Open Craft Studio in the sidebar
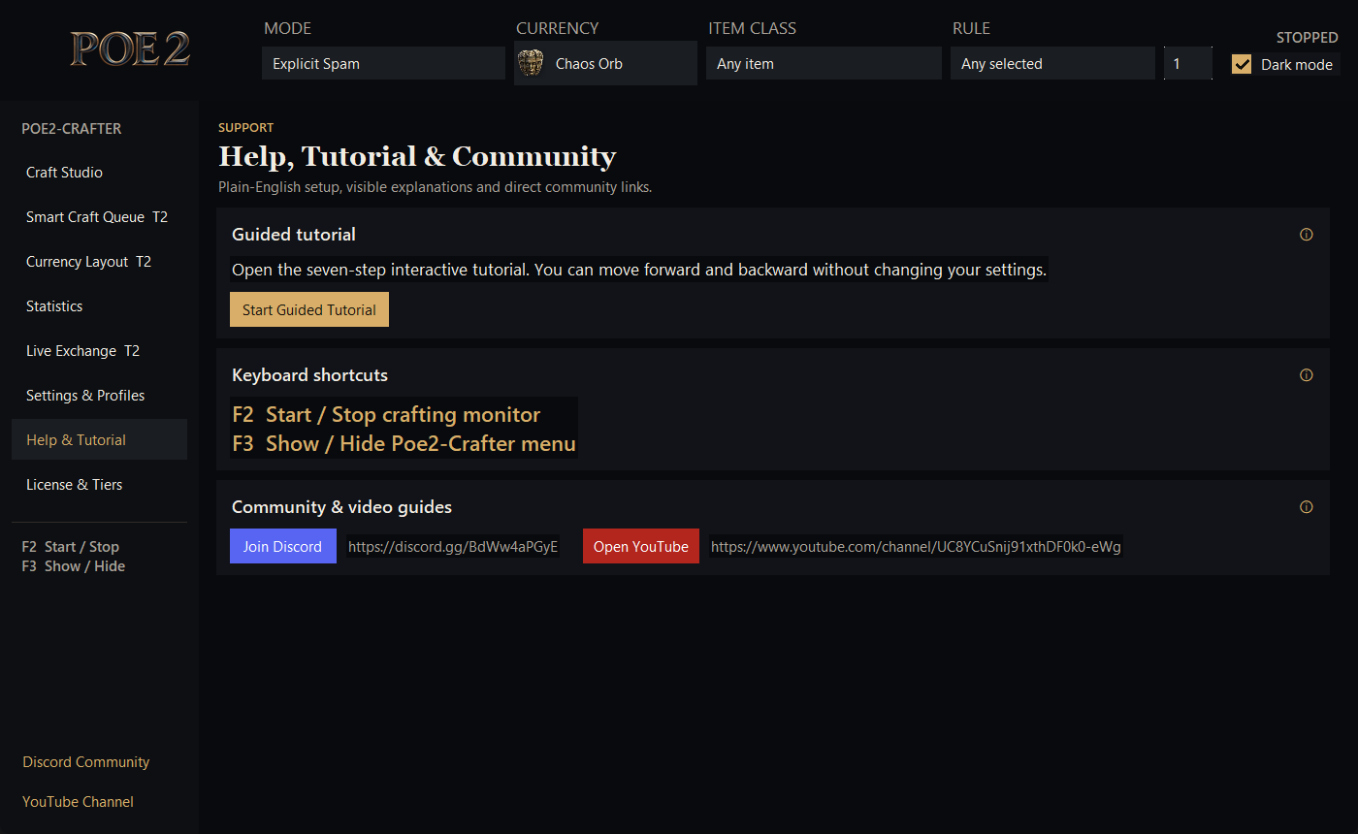1358x834 pixels. pos(99,173)
